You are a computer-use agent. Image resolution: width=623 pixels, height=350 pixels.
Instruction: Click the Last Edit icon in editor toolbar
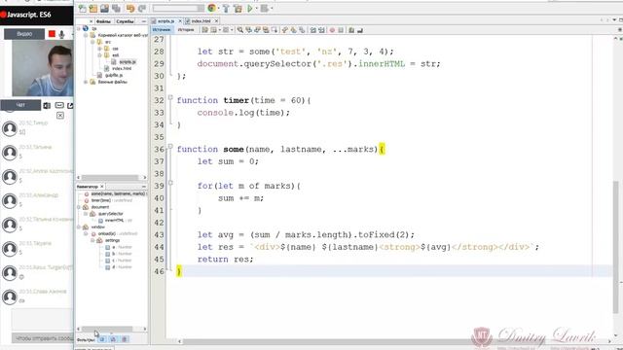[x=205, y=30]
